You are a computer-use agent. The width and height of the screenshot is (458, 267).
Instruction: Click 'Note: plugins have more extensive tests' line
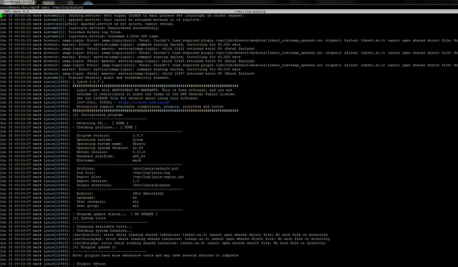[155, 256]
